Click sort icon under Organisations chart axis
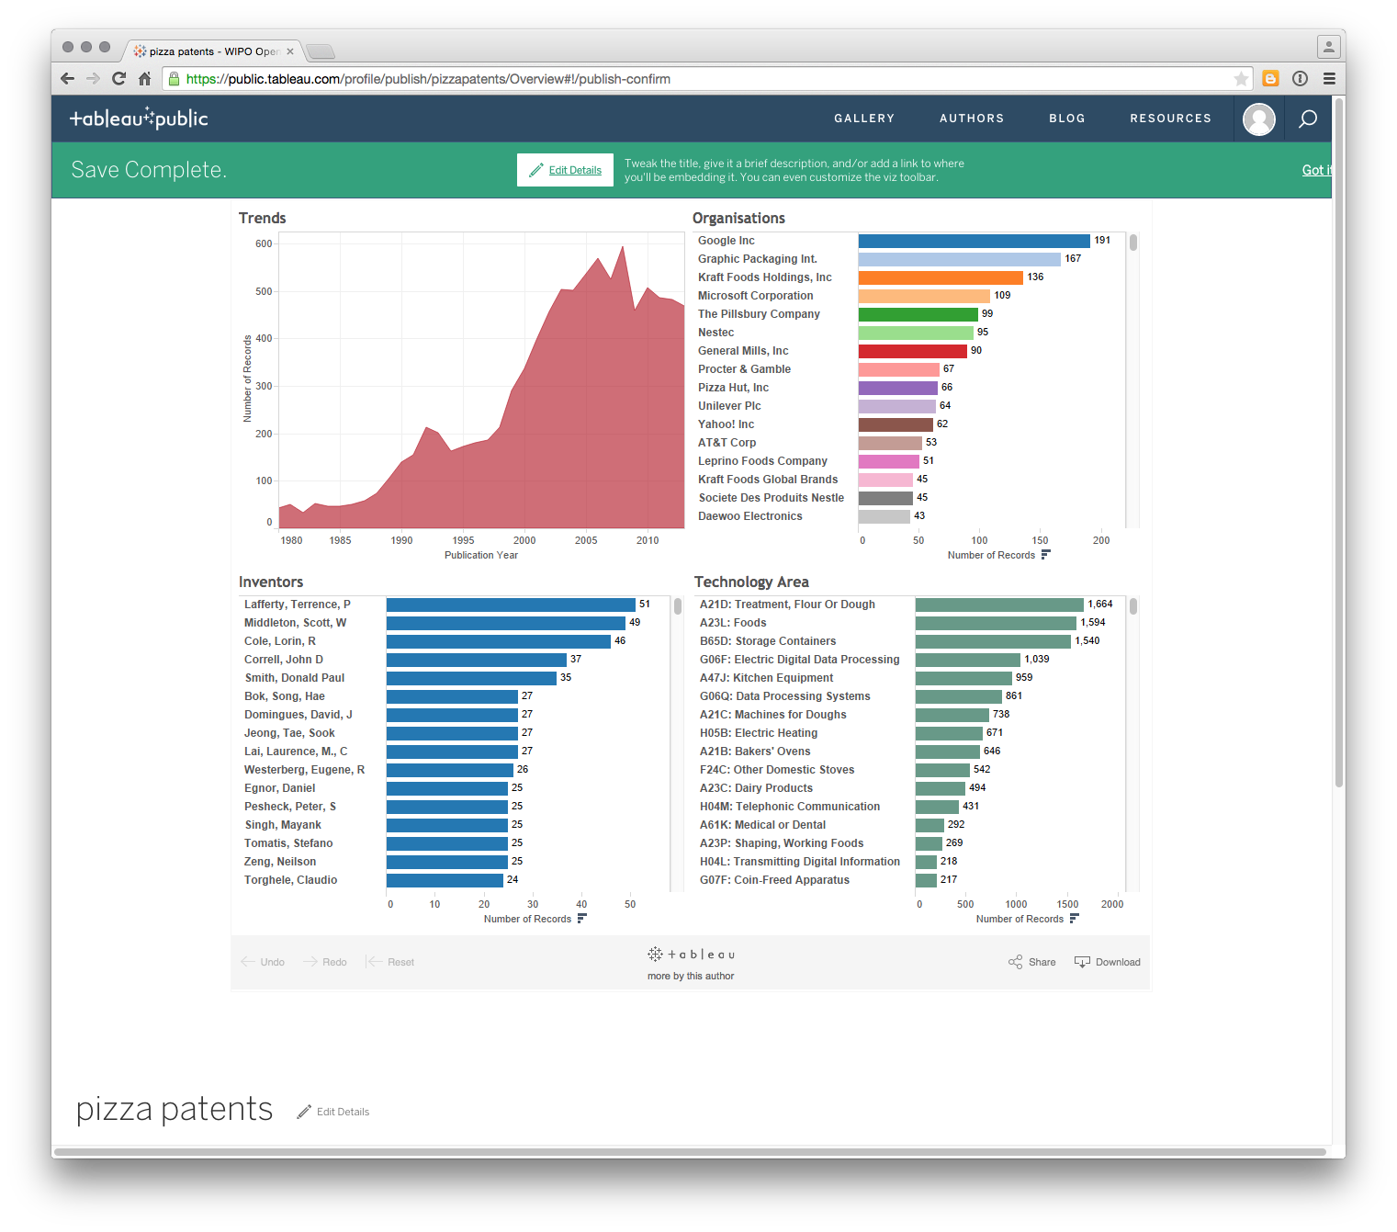 tap(1045, 555)
